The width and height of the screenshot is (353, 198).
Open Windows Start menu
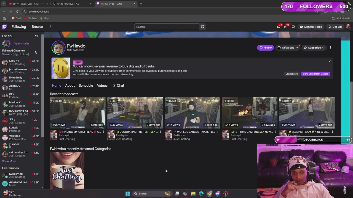pos(127,194)
